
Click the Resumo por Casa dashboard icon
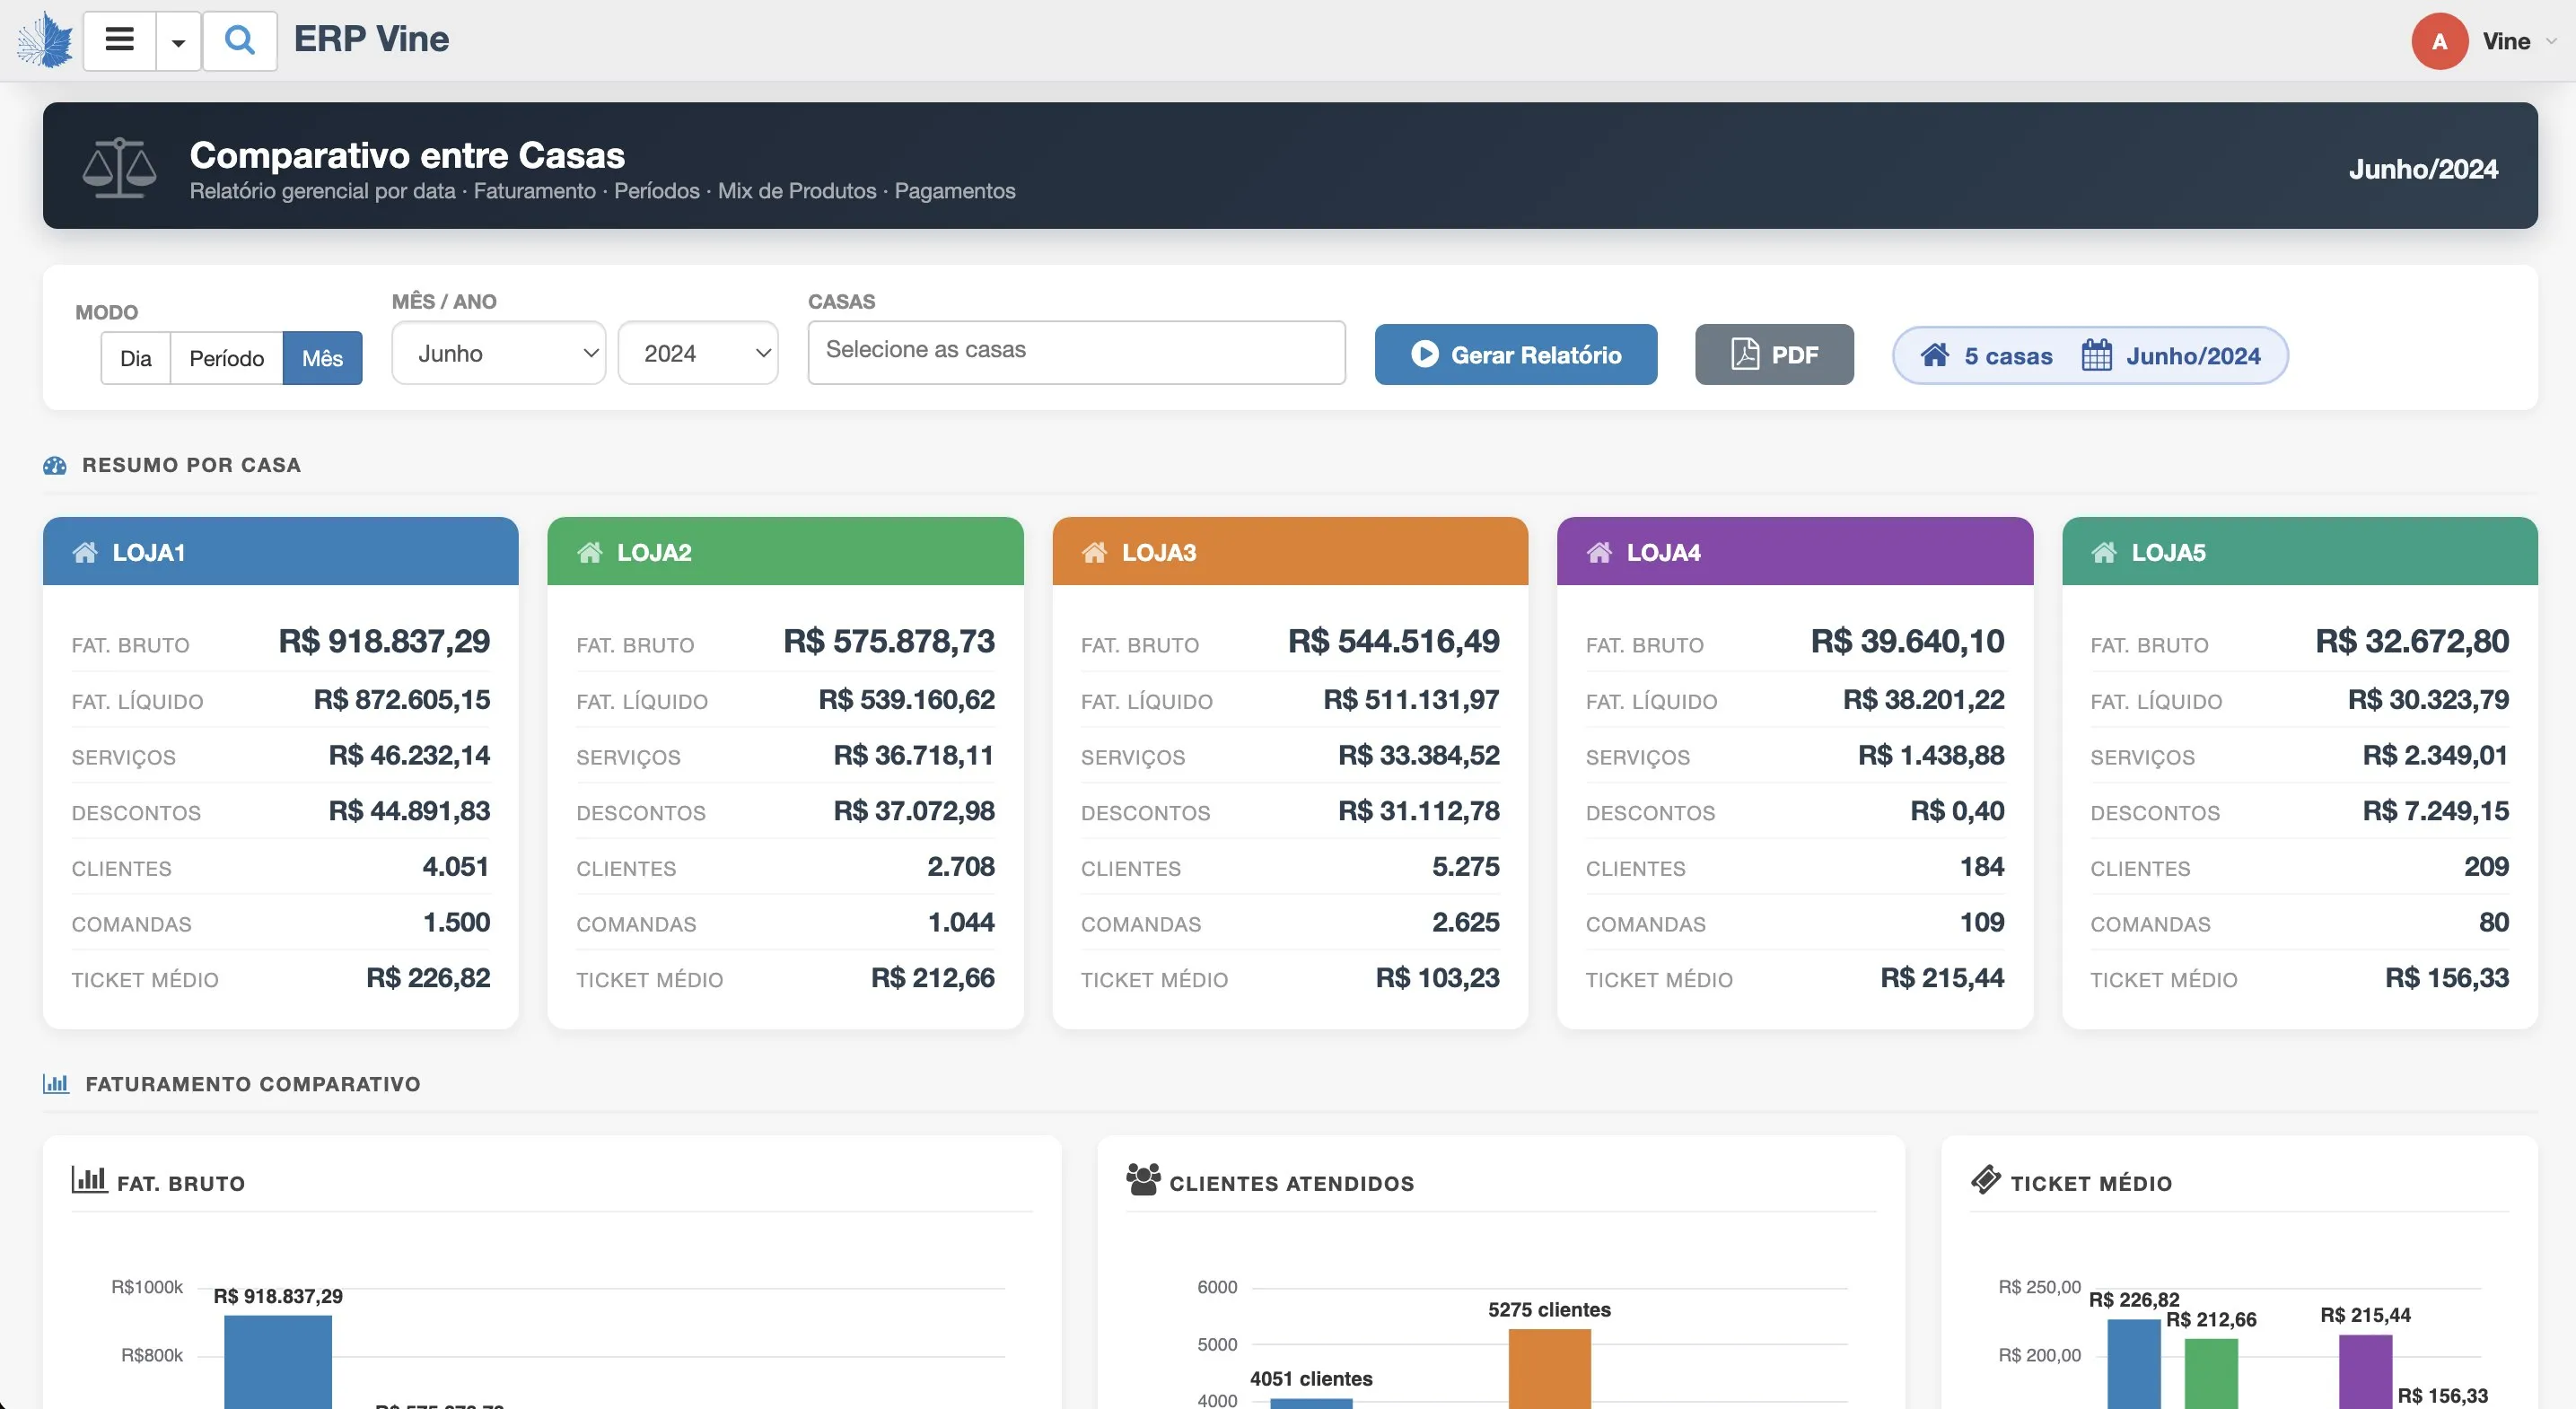click(55, 465)
